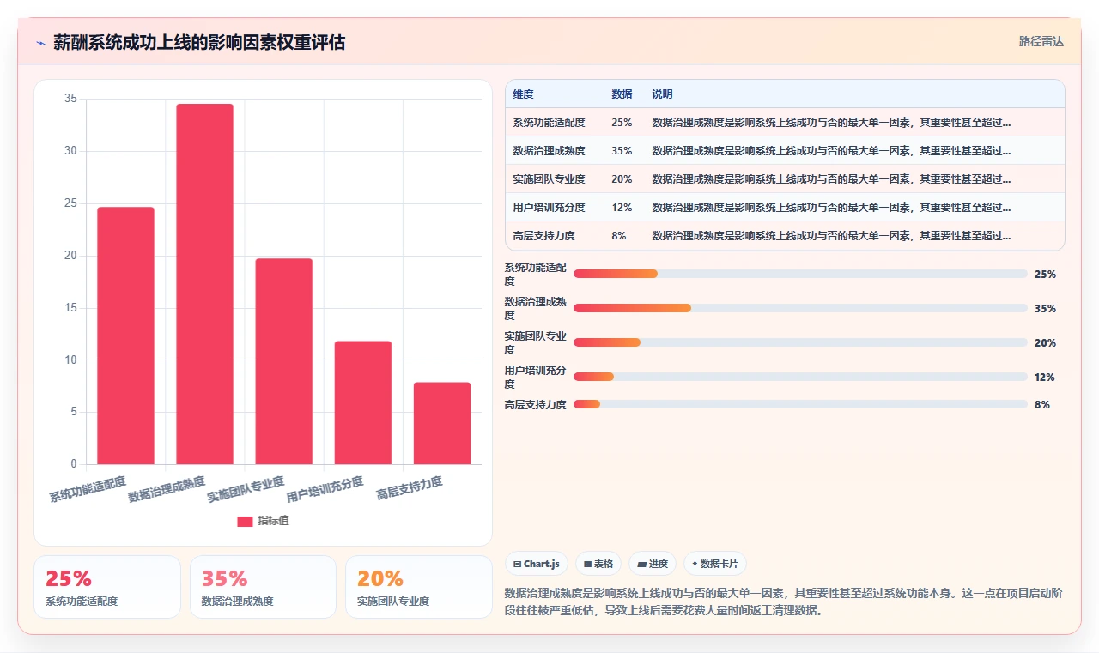The height and width of the screenshot is (653, 1099).
Task: Select table row 系统功能适配度
Action: [785, 123]
